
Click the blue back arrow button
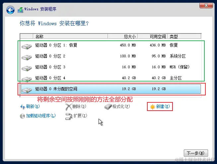[10, 10]
